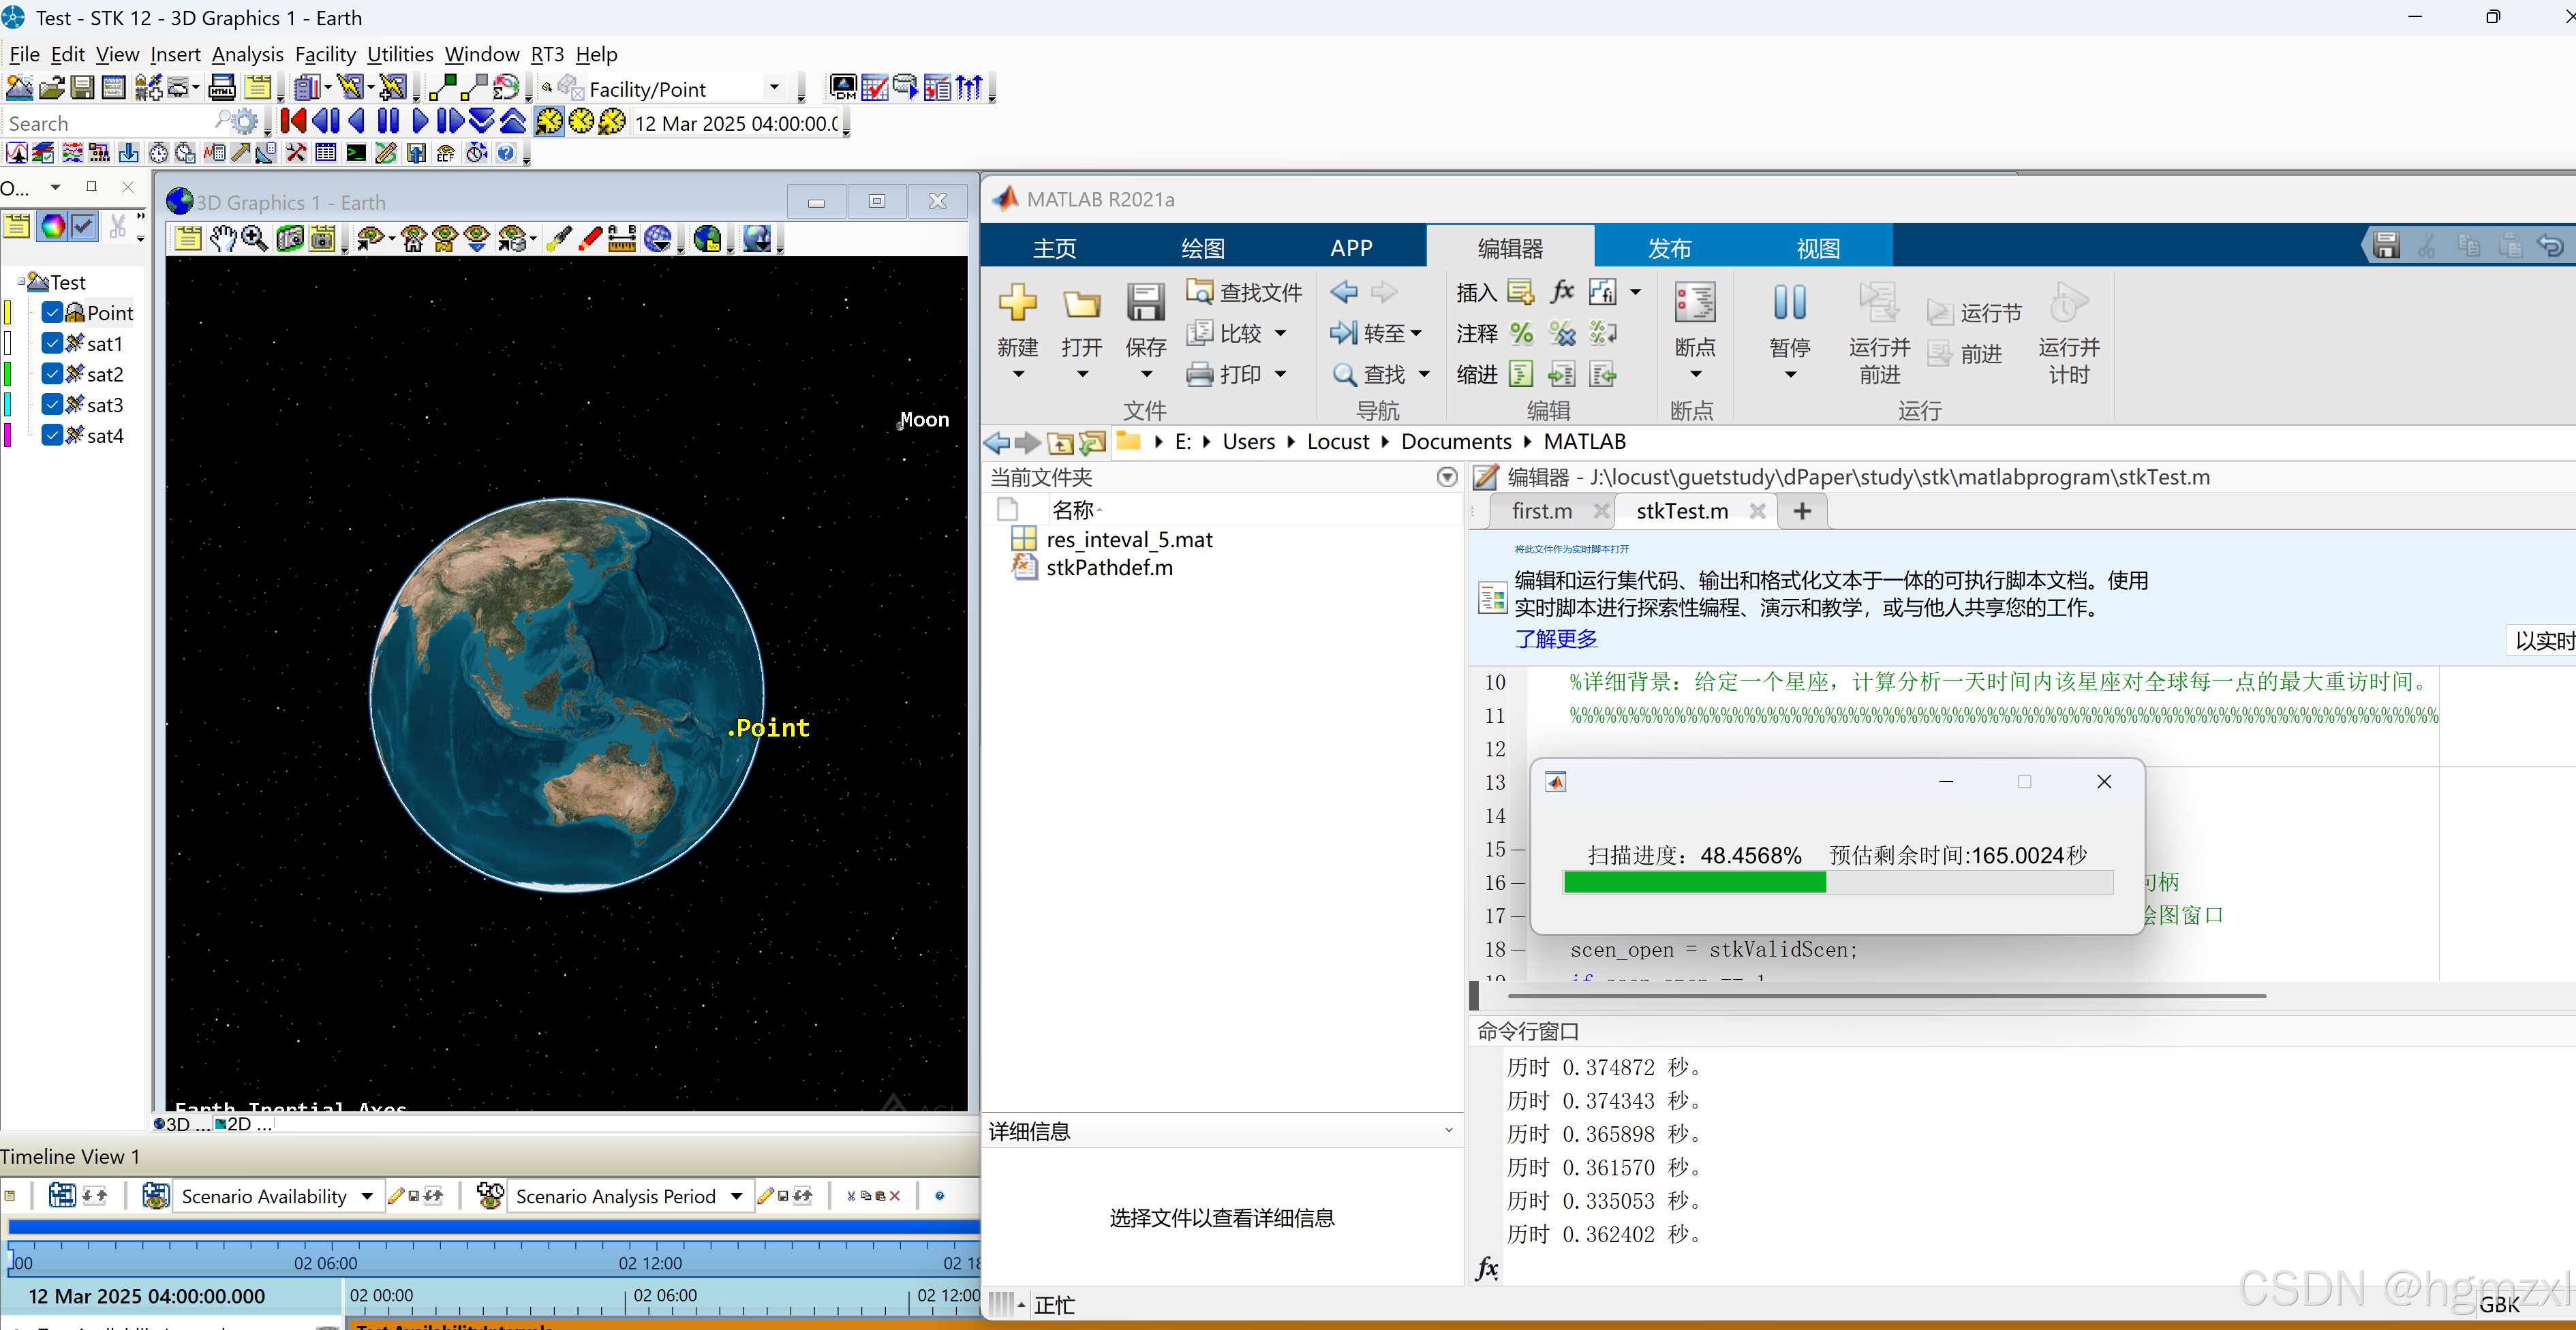Click the smart indent icon next to 缩进

[1521, 374]
